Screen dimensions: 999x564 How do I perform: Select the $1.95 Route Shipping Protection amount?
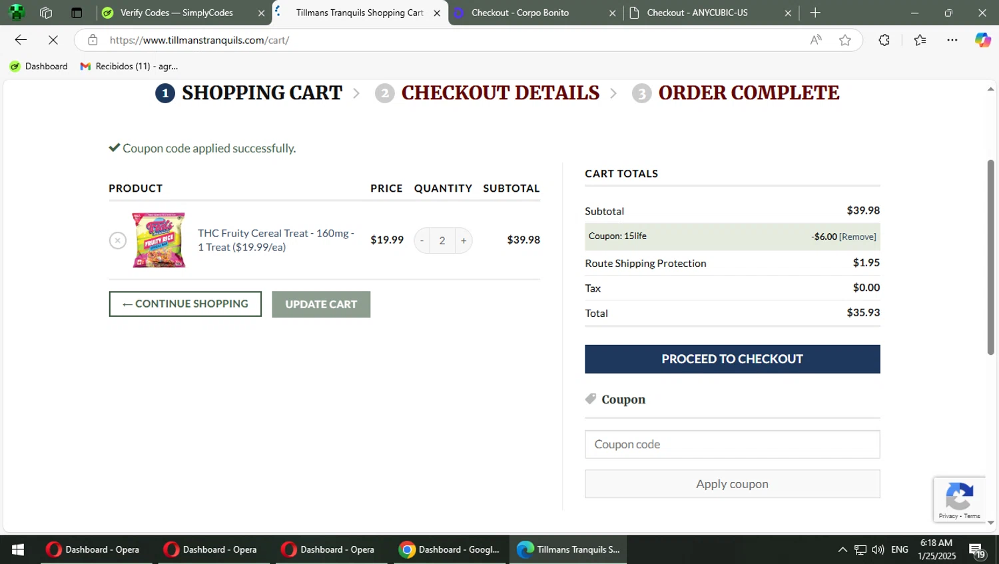click(x=866, y=262)
